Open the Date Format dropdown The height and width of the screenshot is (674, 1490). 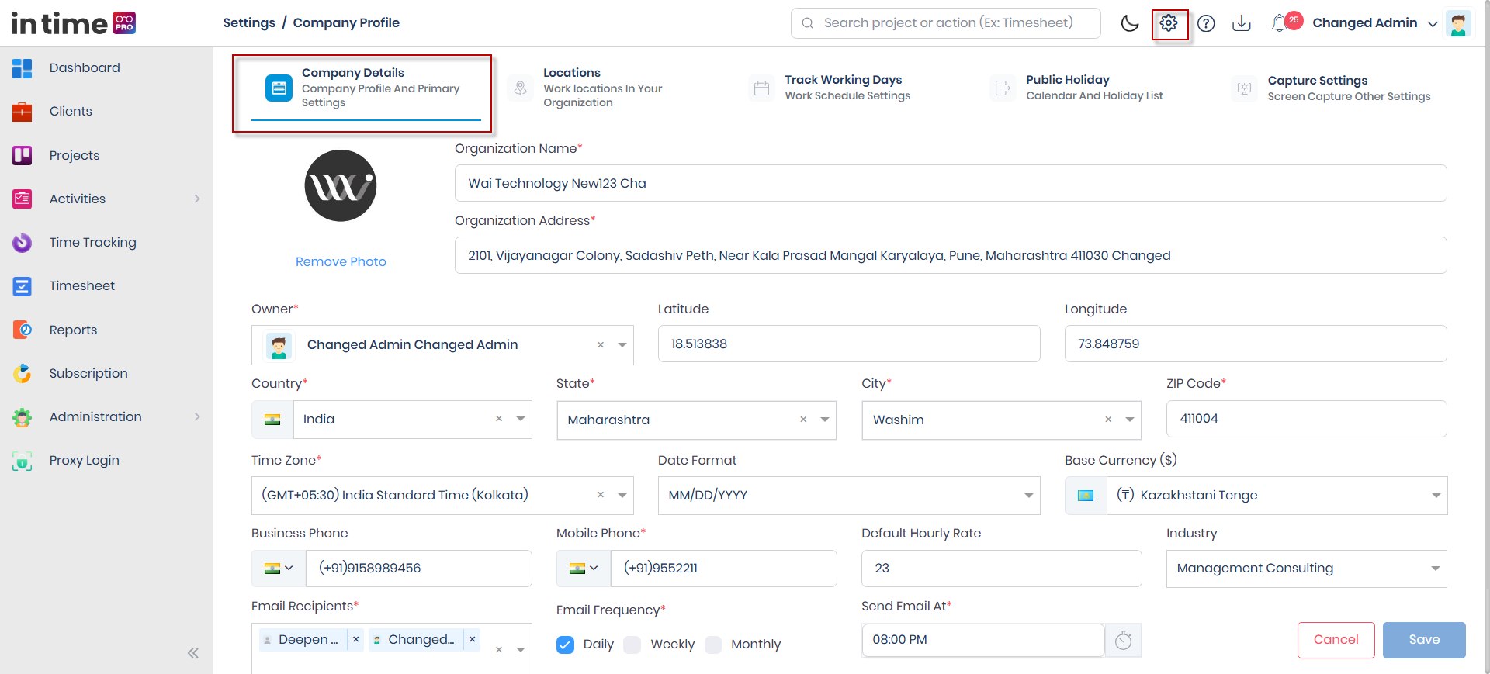click(849, 496)
